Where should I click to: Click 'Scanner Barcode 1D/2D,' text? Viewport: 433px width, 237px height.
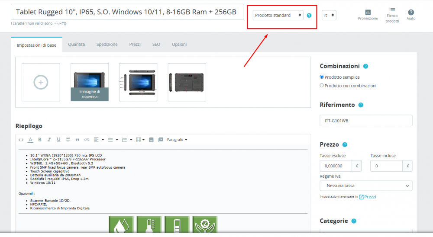click(50, 201)
